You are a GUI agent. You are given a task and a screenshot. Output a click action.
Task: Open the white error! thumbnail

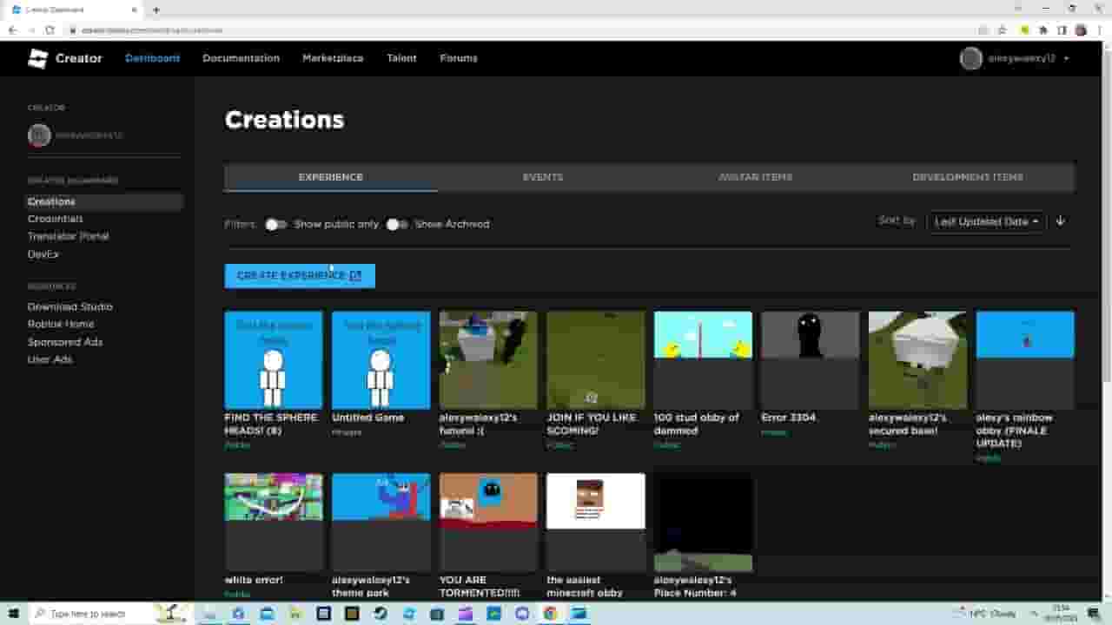(x=274, y=522)
